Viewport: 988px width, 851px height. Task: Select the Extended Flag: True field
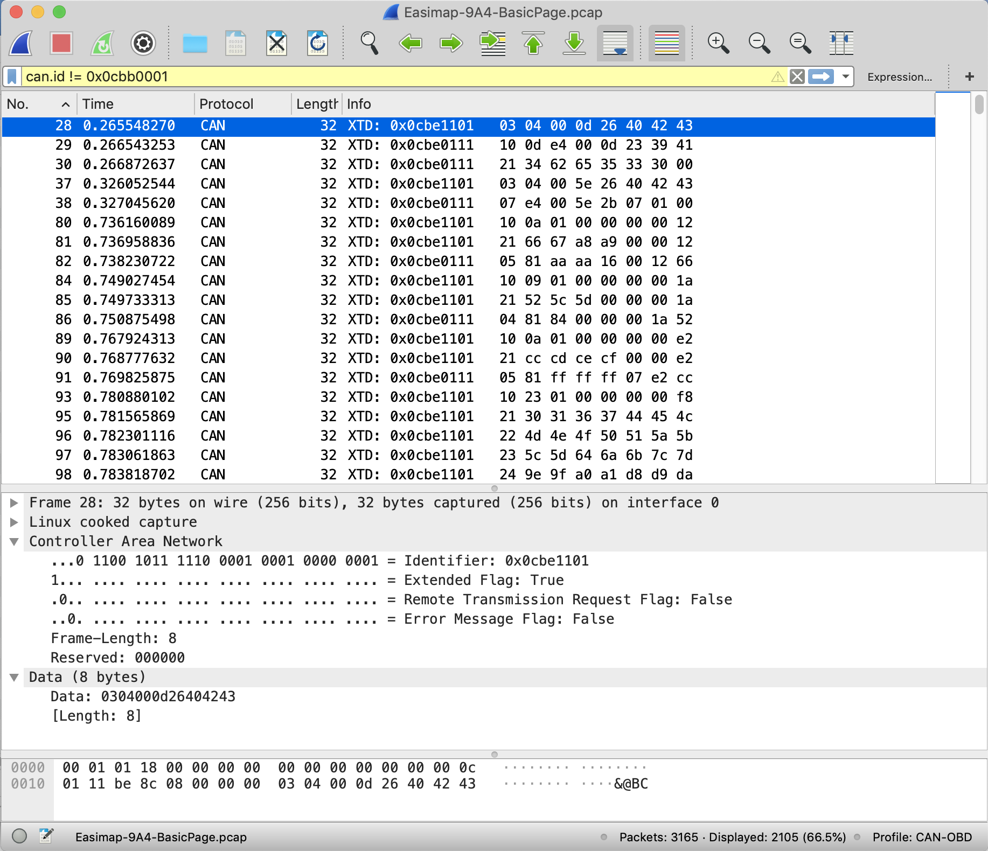tap(307, 580)
